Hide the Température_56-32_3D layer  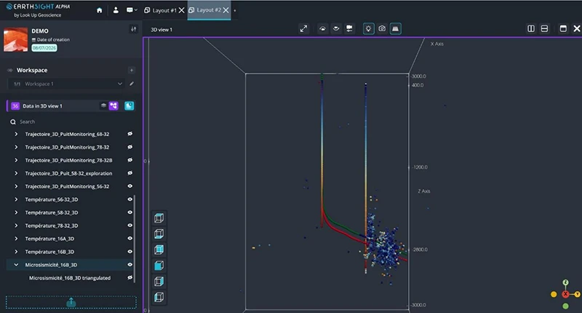[130, 199]
